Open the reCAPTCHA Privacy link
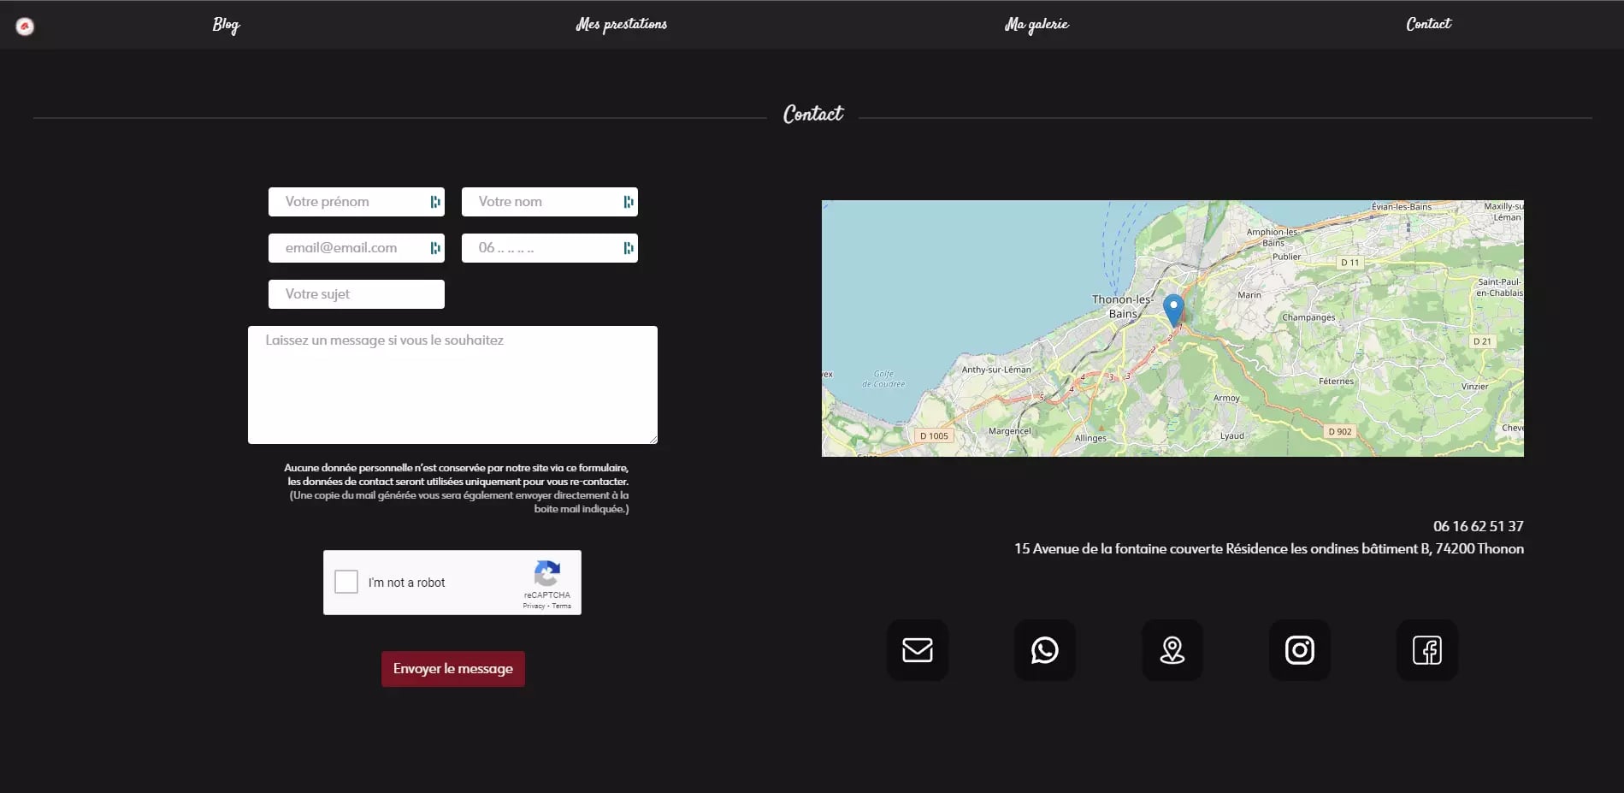The image size is (1624, 793). tap(534, 606)
